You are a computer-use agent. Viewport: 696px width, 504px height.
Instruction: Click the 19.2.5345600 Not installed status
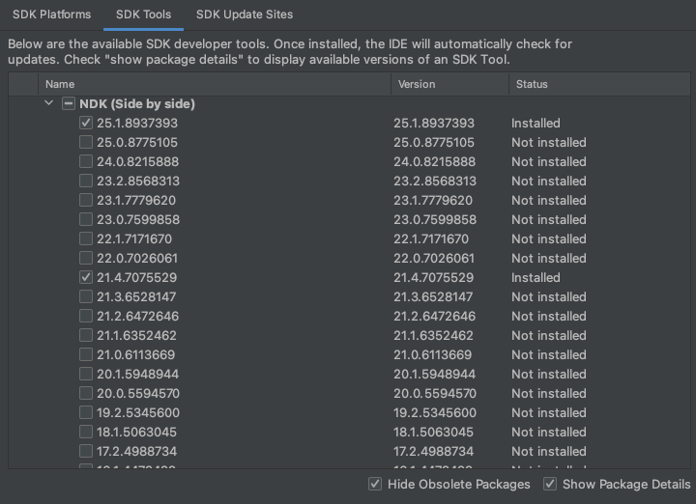point(549,412)
